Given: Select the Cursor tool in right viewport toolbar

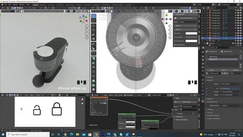Looking at the screenshot, I should [x=94, y=21].
